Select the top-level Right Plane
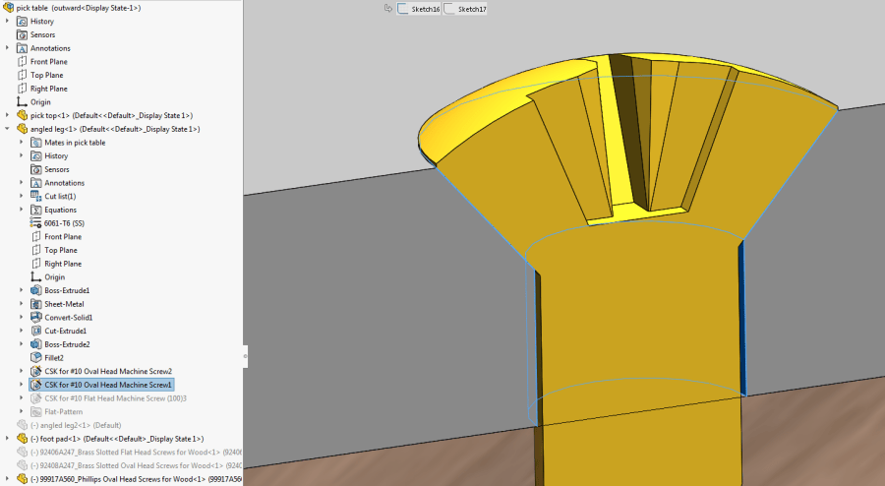This screenshot has width=885, height=486. 48,89
